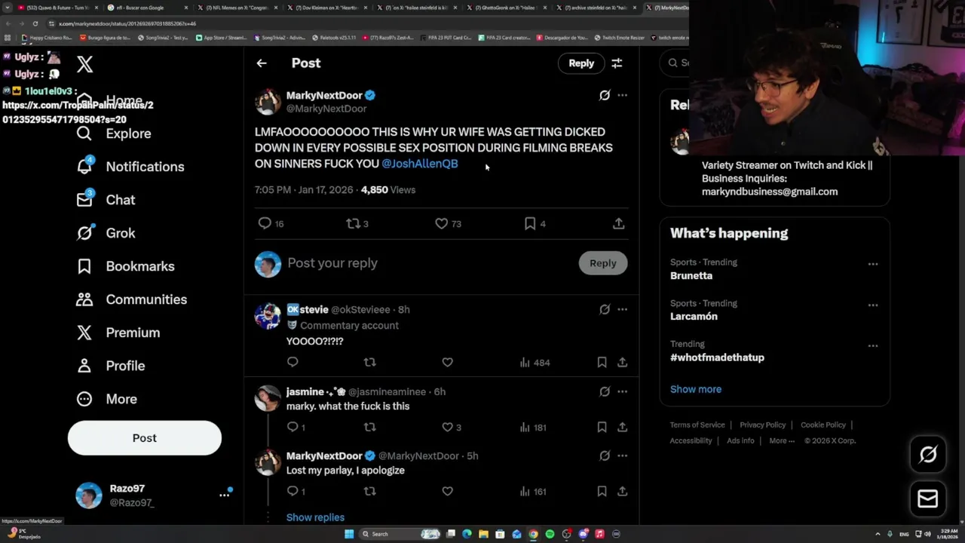Expand Show replies under the thread

click(315, 517)
